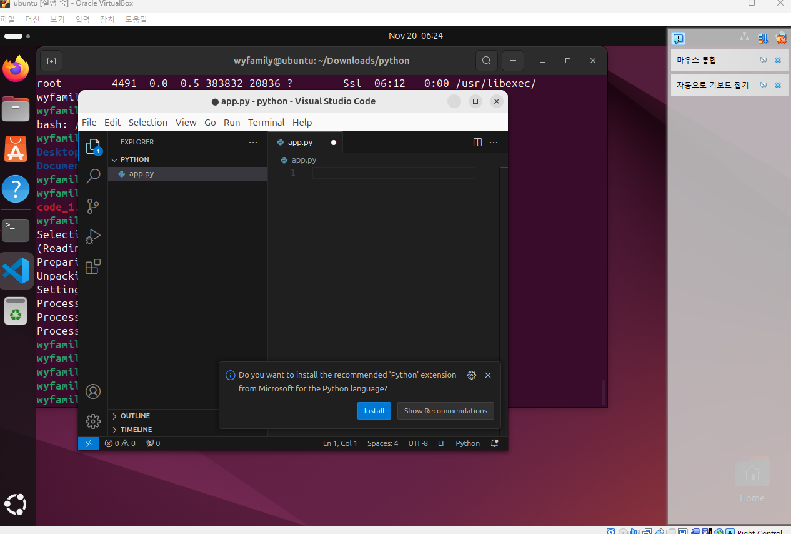Toggle notification sort order icon

(763, 39)
